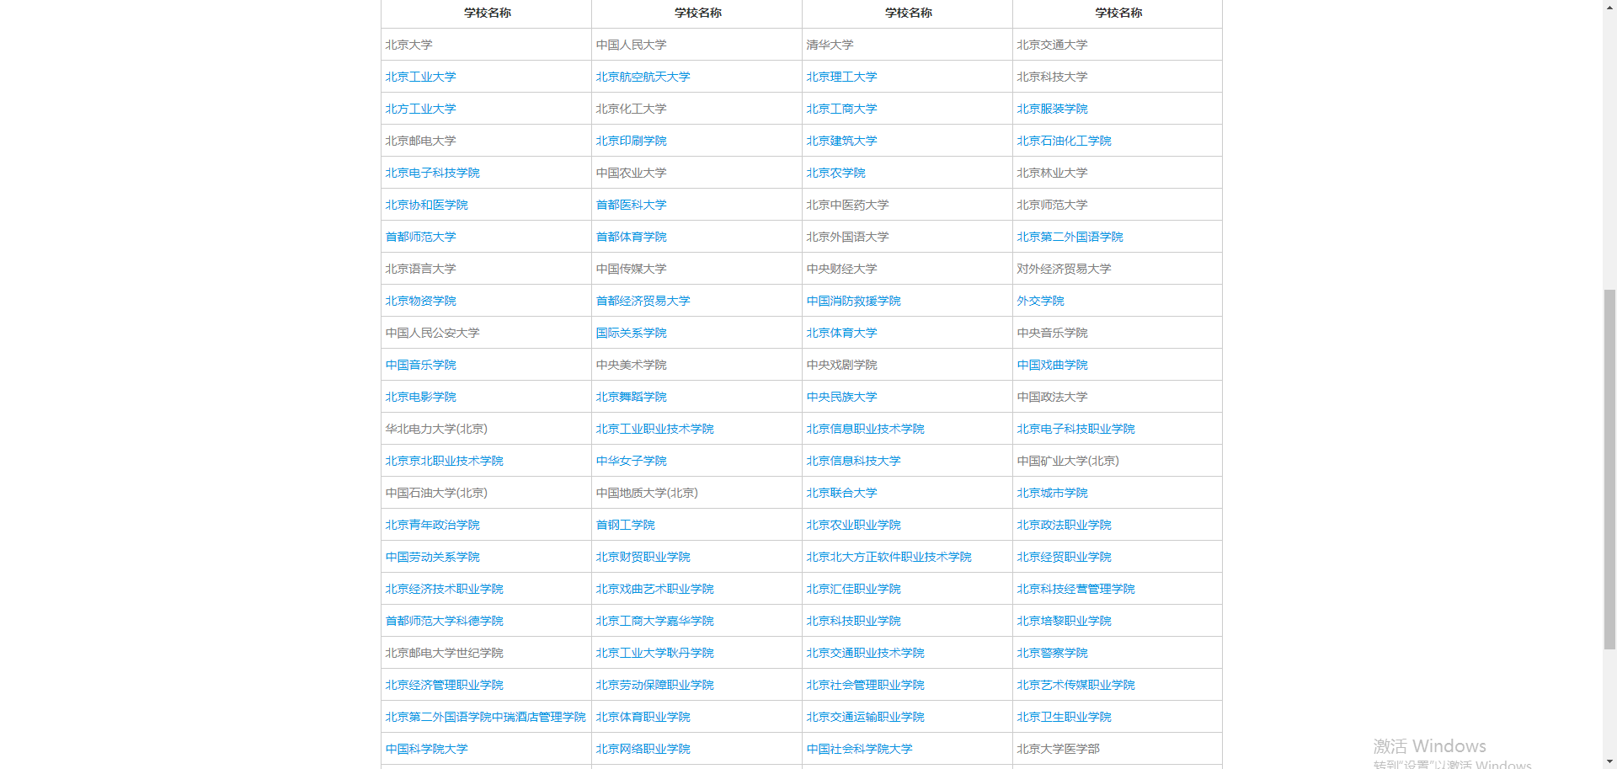Open the 北京工商大学嘉华学院 link

pyautogui.click(x=654, y=621)
